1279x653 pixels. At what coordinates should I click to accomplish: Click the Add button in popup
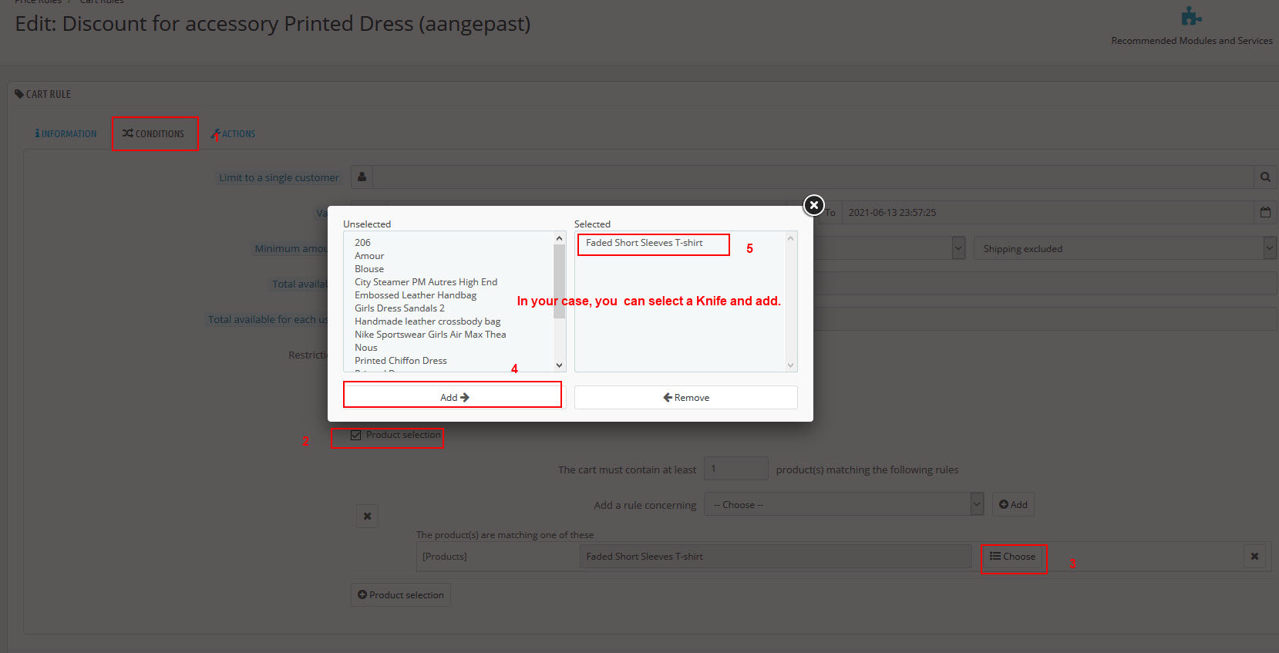[453, 397]
